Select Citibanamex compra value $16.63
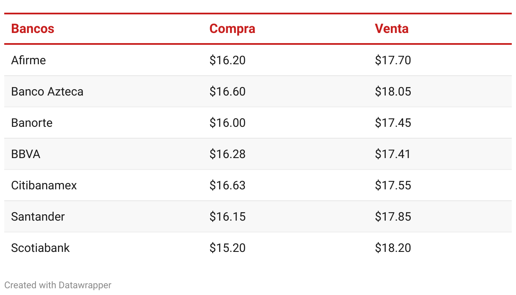Screen dimensions: 516x295 228,185
